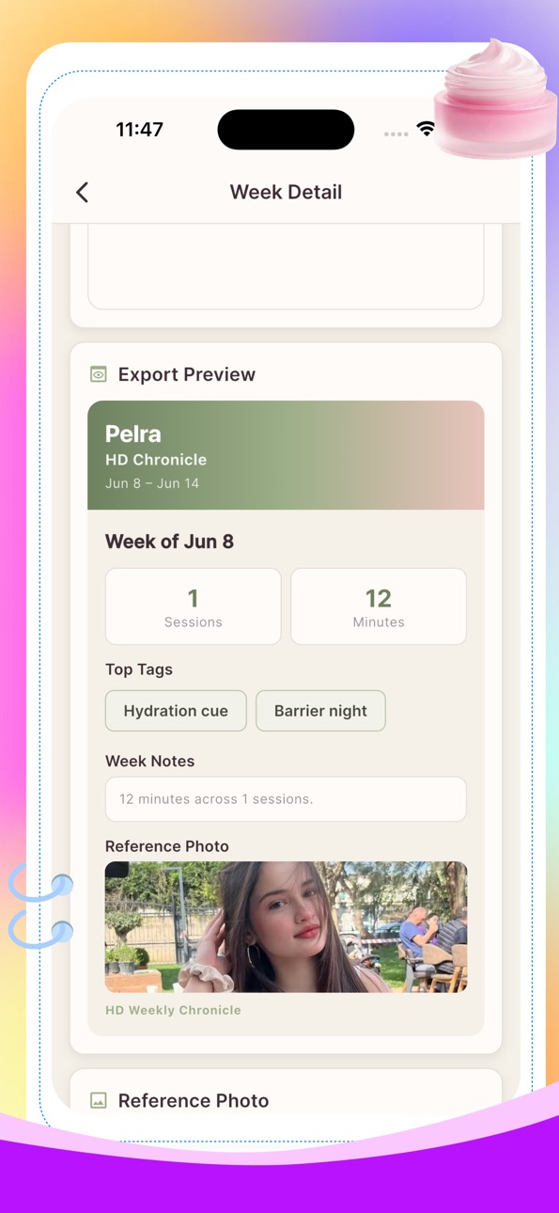Click the blue binder rings decoration
The image size is (559, 1213).
pos(40,907)
